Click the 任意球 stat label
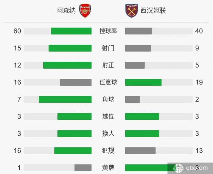Image resolution: width=213 pixels, height=174 pixels. (x=108, y=82)
